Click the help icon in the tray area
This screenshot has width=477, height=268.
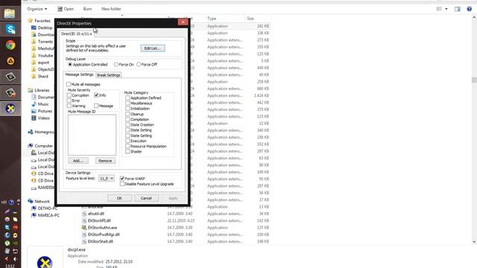pyautogui.click(x=11, y=202)
